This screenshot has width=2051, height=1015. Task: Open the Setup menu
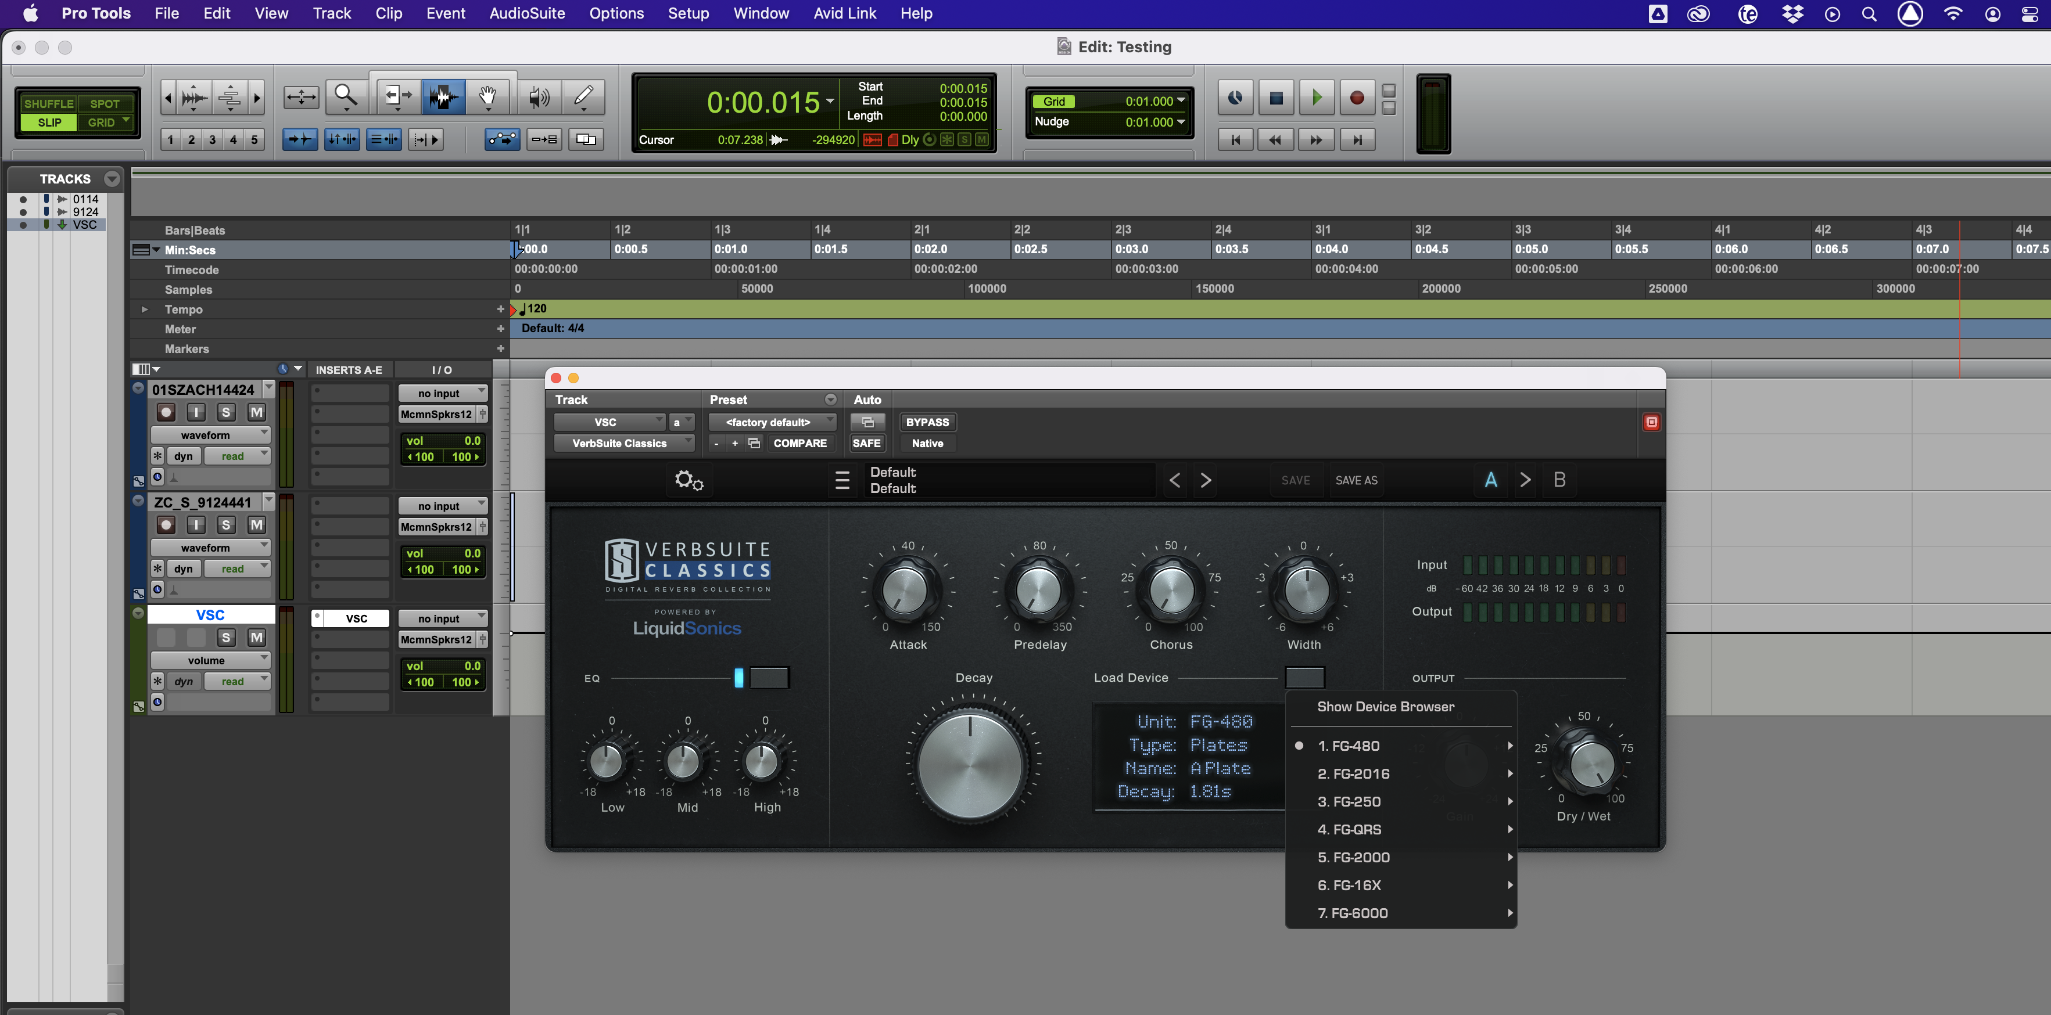[x=688, y=13]
